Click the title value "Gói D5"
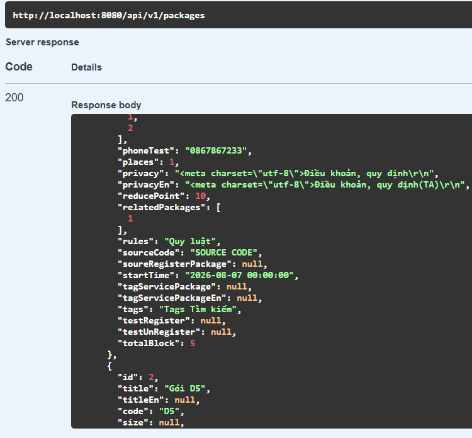Screen dimensions: 472x438 185,389
